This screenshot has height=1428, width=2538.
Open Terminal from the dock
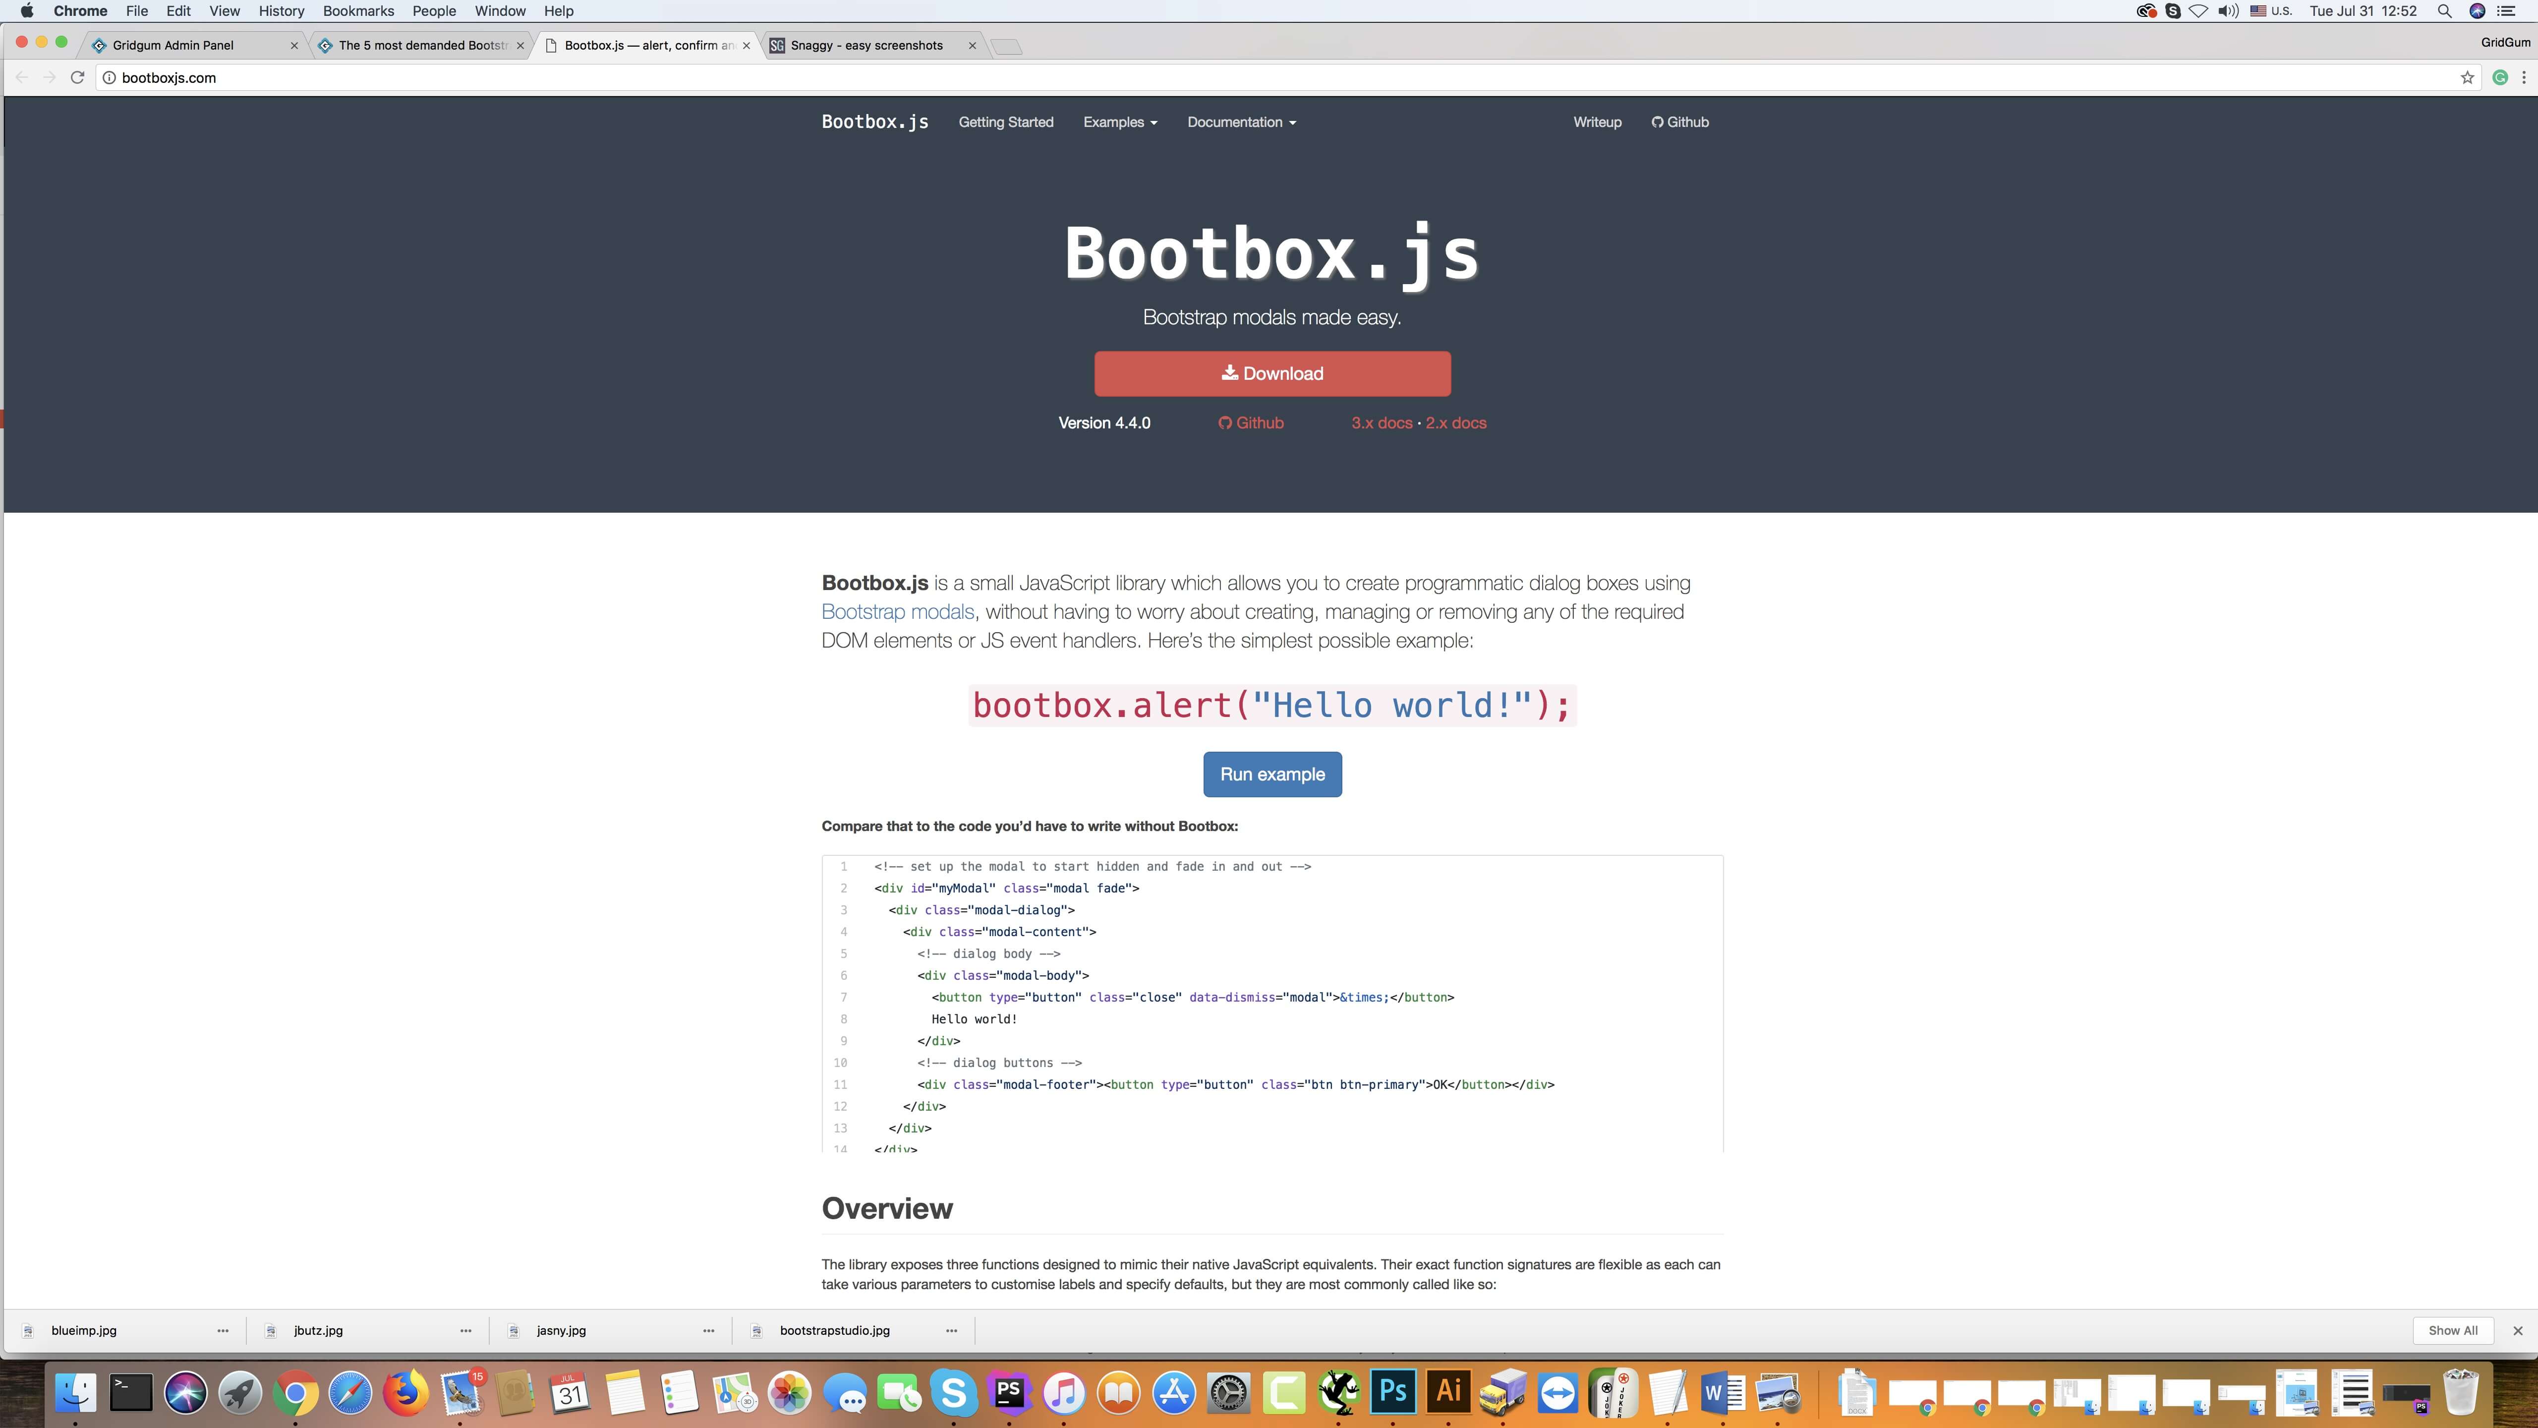coord(130,1392)
